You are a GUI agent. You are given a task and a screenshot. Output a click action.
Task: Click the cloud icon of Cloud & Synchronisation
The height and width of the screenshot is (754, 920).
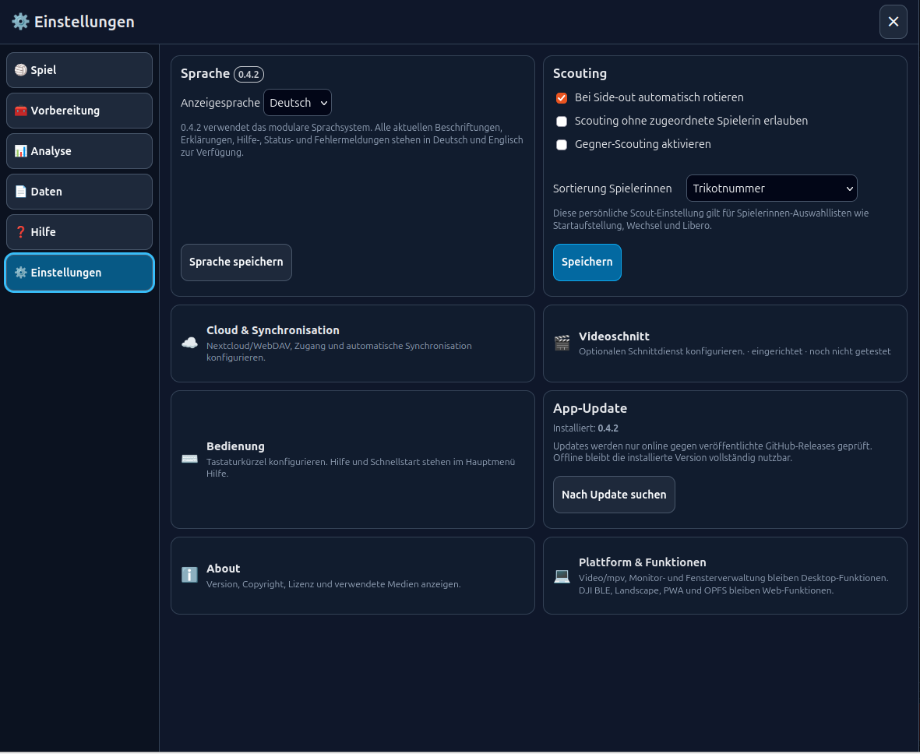[x=189, y=344]
